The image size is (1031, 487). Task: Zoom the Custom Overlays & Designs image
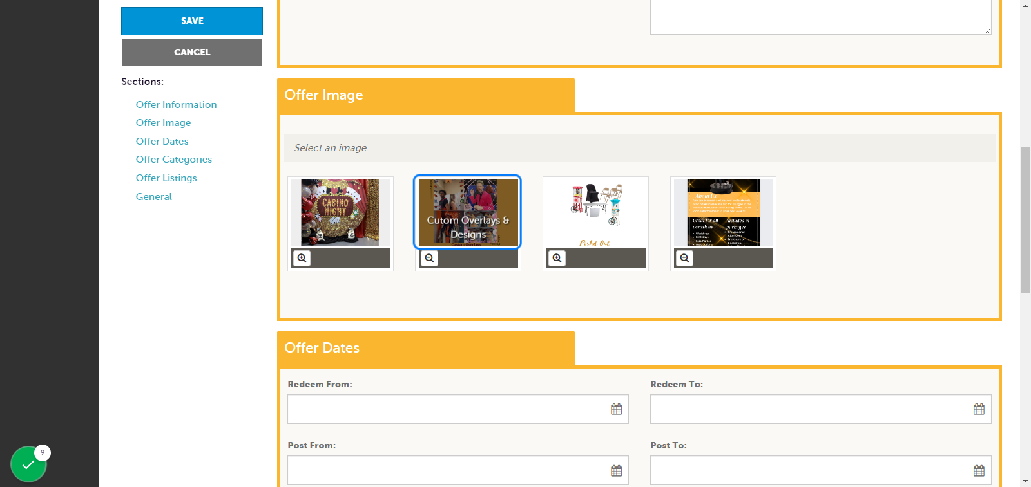pos(429,258)
